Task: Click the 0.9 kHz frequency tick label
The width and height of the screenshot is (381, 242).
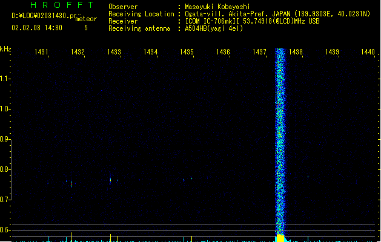Action: (5, 139)
